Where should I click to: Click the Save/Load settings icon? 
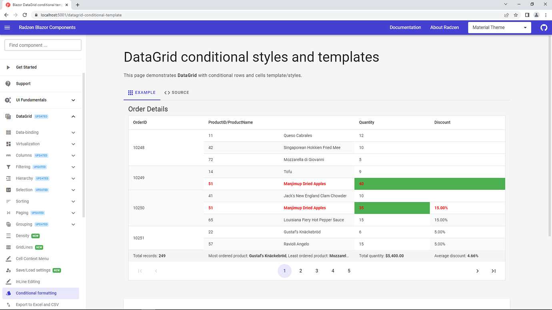click(8, 270)
